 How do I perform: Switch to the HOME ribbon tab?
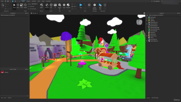[x=23, y=1]
